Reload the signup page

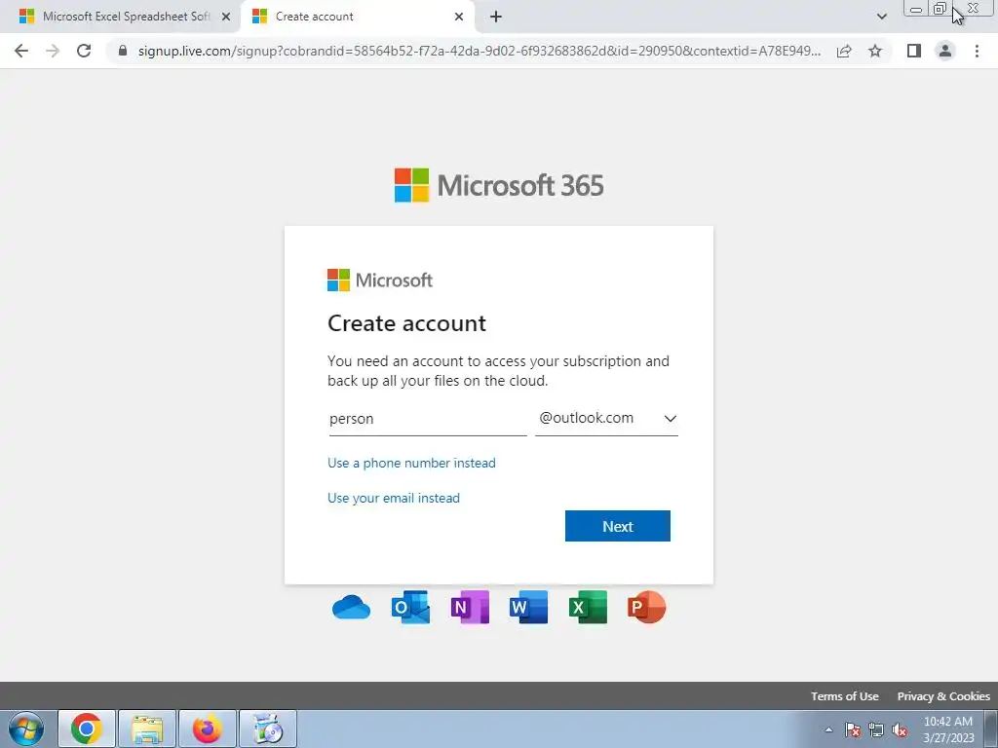click(x=84, y=51)
